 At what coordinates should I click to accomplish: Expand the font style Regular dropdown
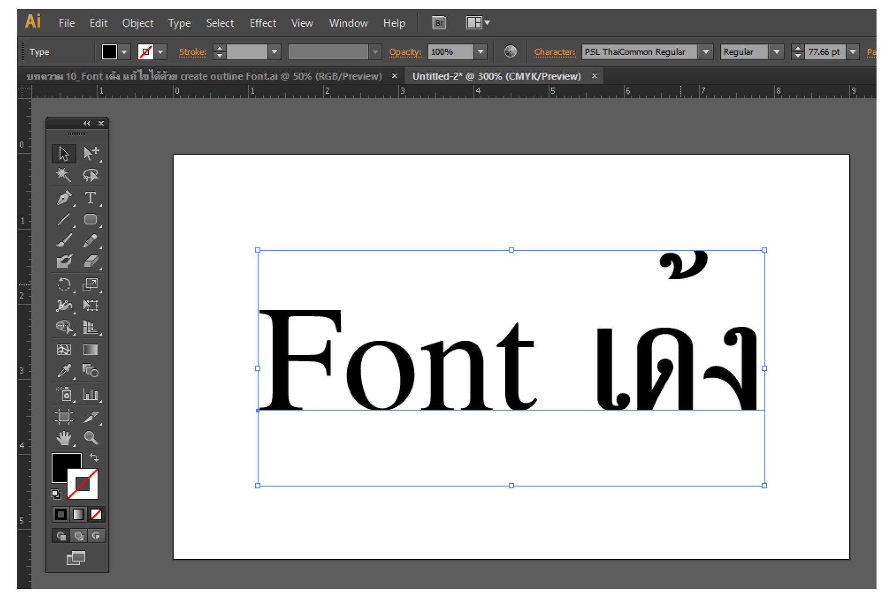coord(776,52)
